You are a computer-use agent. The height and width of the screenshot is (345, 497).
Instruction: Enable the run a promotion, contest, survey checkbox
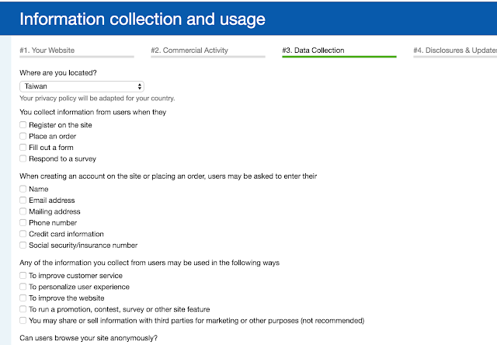pos(23,309)
